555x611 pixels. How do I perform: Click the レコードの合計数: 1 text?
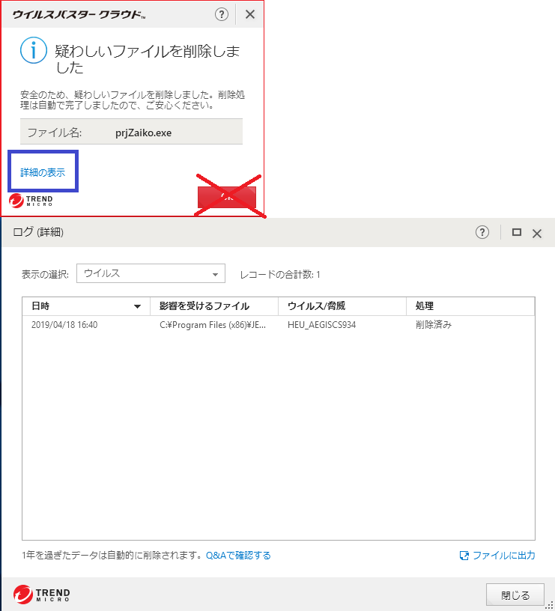point(280,274)
